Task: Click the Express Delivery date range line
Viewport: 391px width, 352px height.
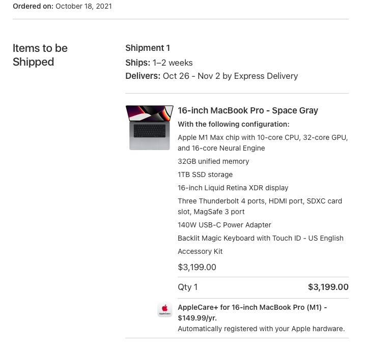Action: (211, 76)
